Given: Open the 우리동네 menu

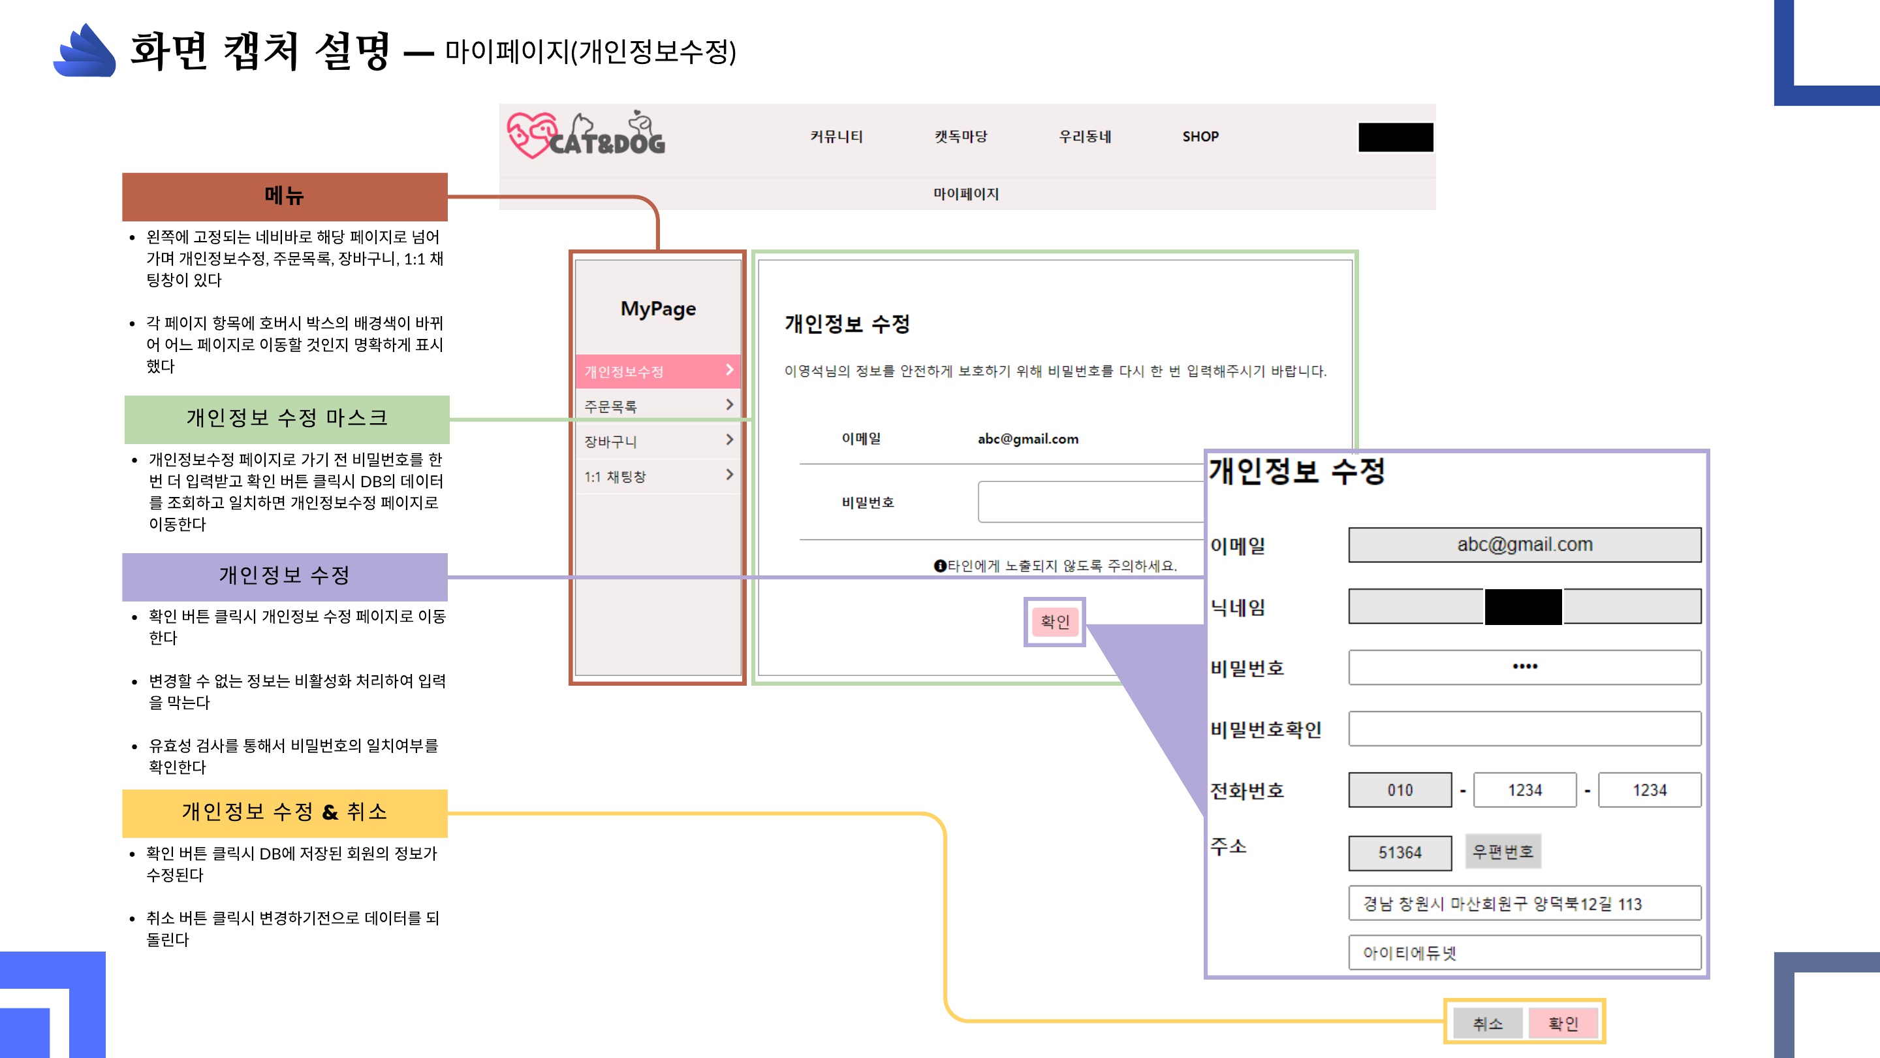Looking at the screenshot, I should pyautogui.click(x=1084, y=136).
